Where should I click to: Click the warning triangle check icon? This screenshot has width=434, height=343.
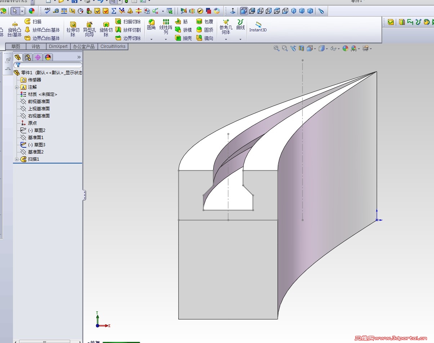[130, 11]
